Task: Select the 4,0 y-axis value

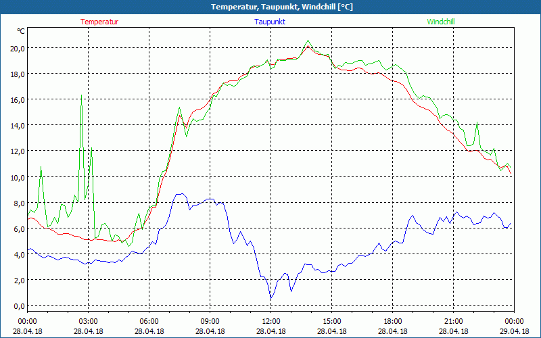Action: tap(19, 255)
